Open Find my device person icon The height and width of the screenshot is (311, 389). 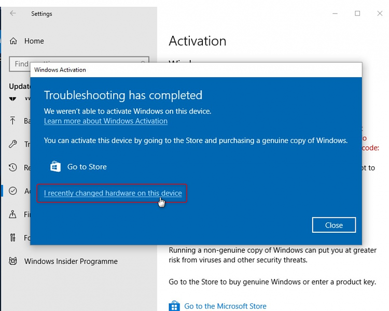point(12,214)
